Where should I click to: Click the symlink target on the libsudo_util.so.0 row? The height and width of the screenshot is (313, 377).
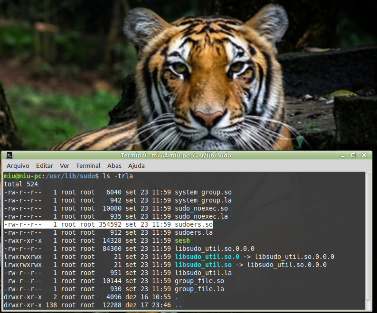point(294,257)
